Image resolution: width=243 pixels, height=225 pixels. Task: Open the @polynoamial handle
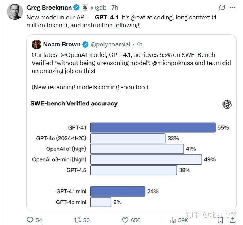[110, 44]
